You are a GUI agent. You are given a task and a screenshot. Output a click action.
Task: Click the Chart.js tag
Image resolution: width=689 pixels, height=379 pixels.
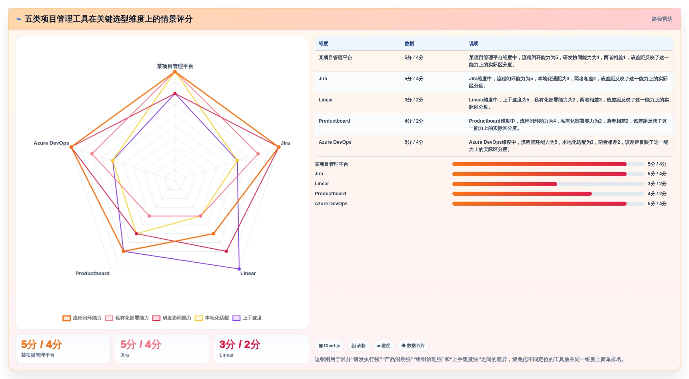point(330,346)
